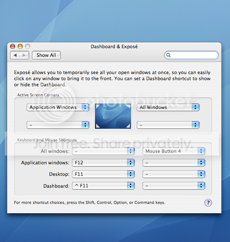
Task: Open the Mouse Button 4 popup
Action: pos(174,151)
